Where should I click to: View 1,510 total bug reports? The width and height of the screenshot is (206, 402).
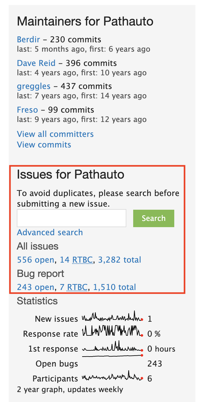(115, 287)
